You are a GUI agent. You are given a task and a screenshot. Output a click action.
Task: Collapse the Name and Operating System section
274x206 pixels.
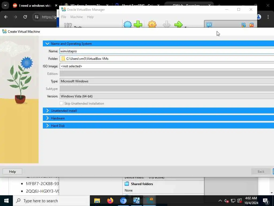pos(47,44)
